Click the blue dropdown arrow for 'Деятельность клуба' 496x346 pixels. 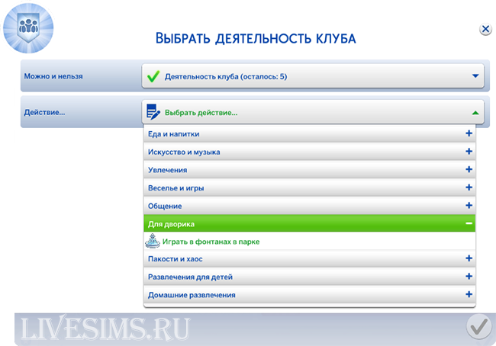point(475,76)
